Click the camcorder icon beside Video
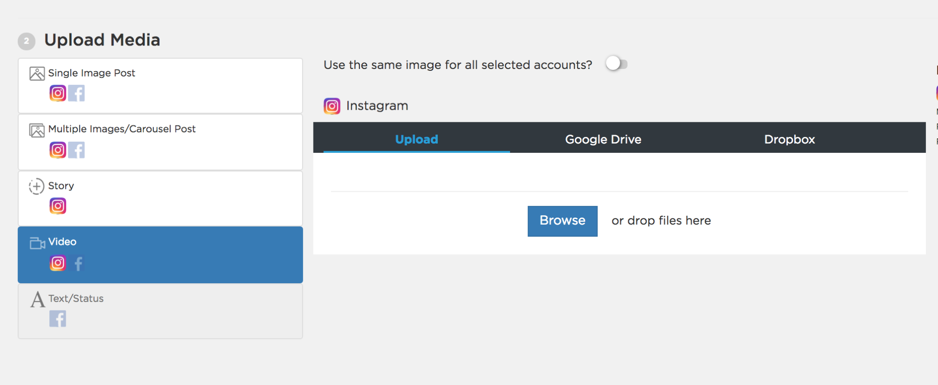 tap(37, 243)
